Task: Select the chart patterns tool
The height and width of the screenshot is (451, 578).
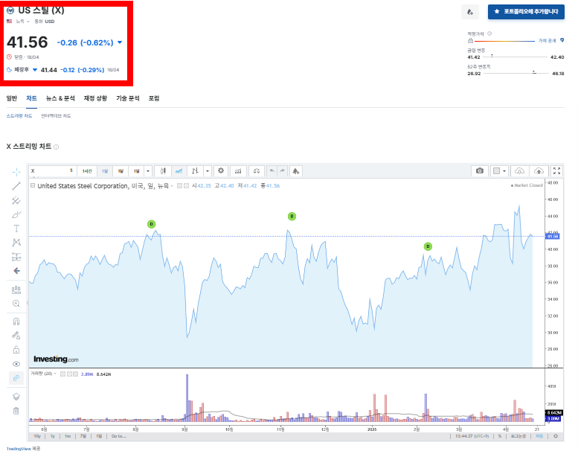Action: pyautogui.click(x=16, y=243)
